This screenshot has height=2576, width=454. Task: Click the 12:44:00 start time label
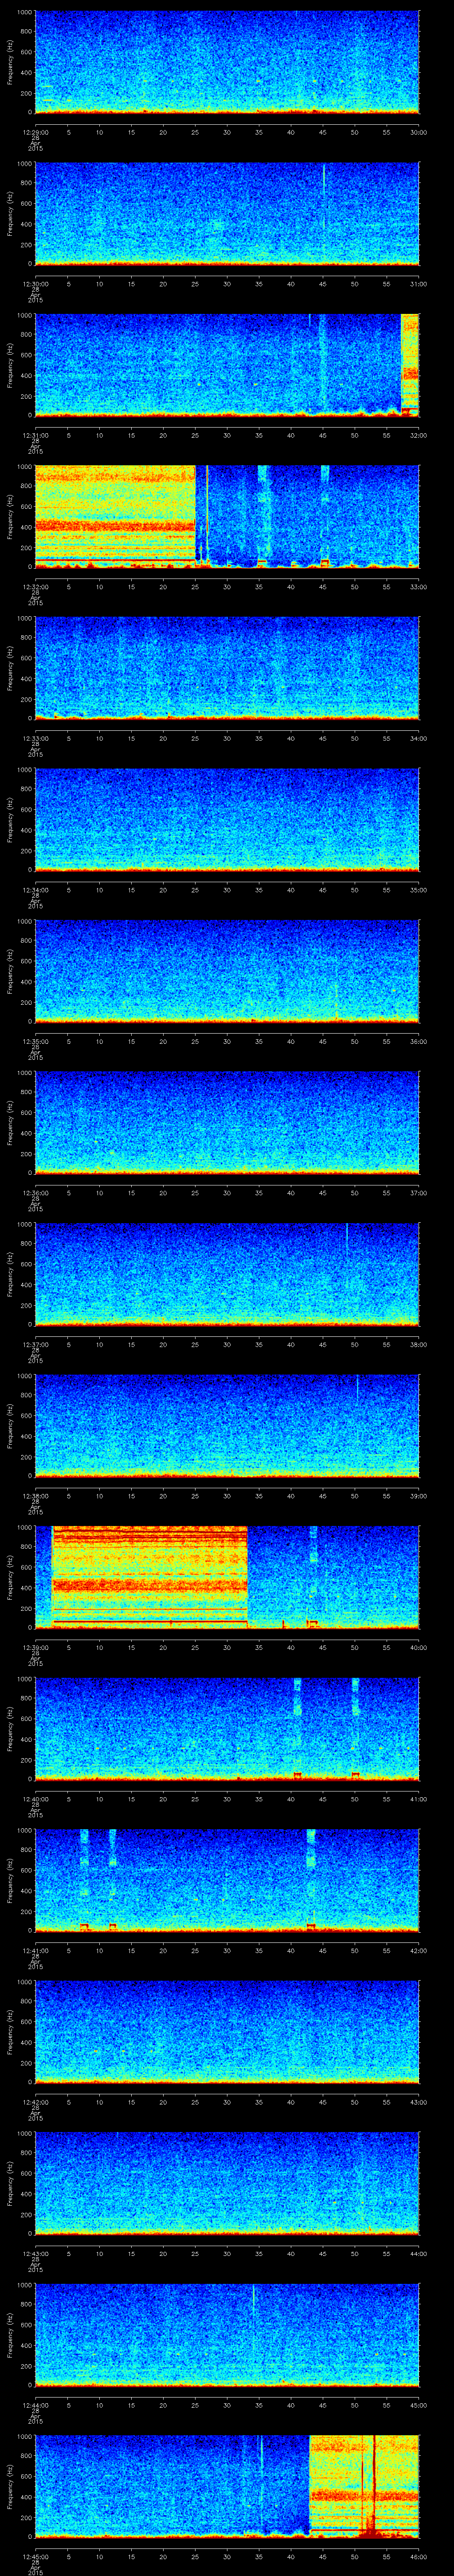tap(35, 2405)
